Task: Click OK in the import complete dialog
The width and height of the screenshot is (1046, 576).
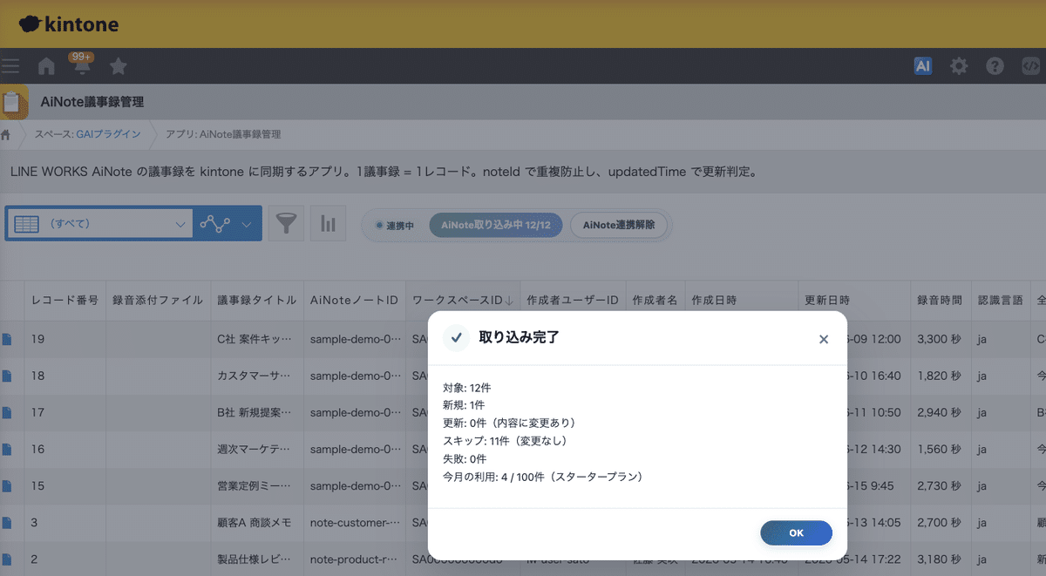Action: (x=796, y=532)
